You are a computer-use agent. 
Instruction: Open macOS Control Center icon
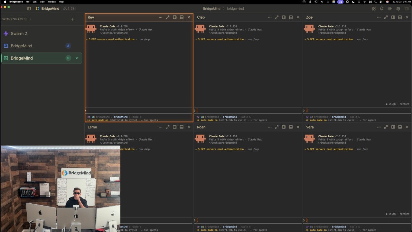point(381,2)
